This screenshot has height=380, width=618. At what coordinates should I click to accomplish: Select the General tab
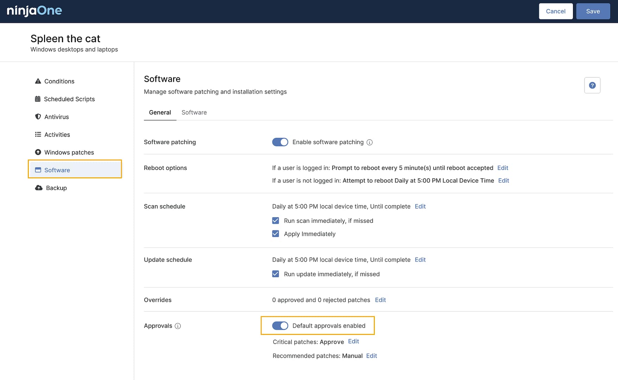pyautogui.click(x=160, y=113)
